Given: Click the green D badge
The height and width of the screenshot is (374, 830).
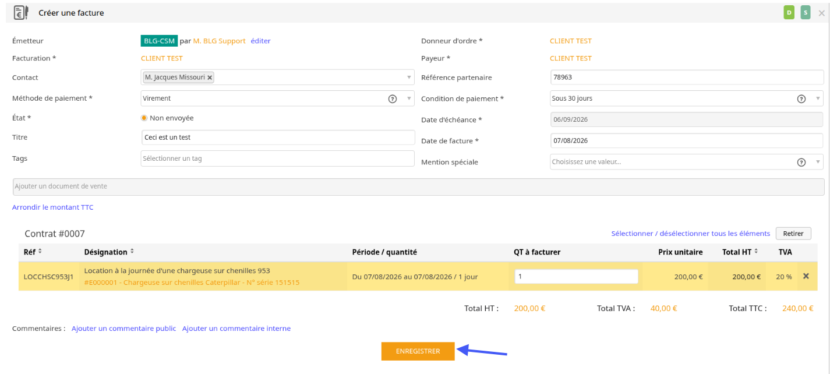Looking at the screenshot, I should 789,12.
